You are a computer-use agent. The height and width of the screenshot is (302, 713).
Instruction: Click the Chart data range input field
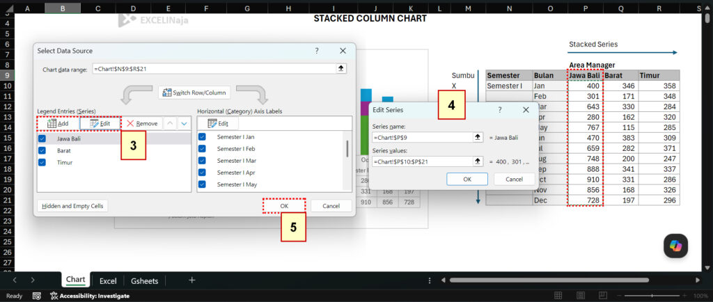[x=214, y=69]
